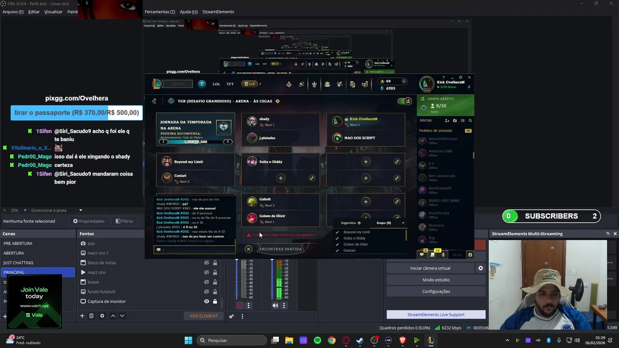Search friends magnifier in Social panel
619x348 pixels.
tap(470, 120)
